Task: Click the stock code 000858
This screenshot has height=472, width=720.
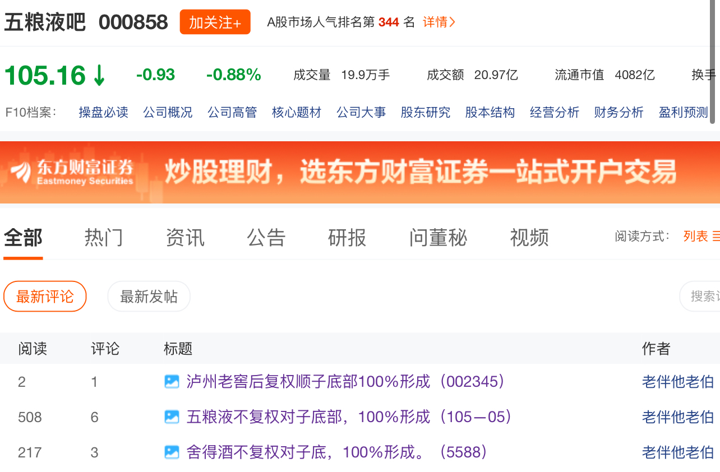Action: pos(133,22)
